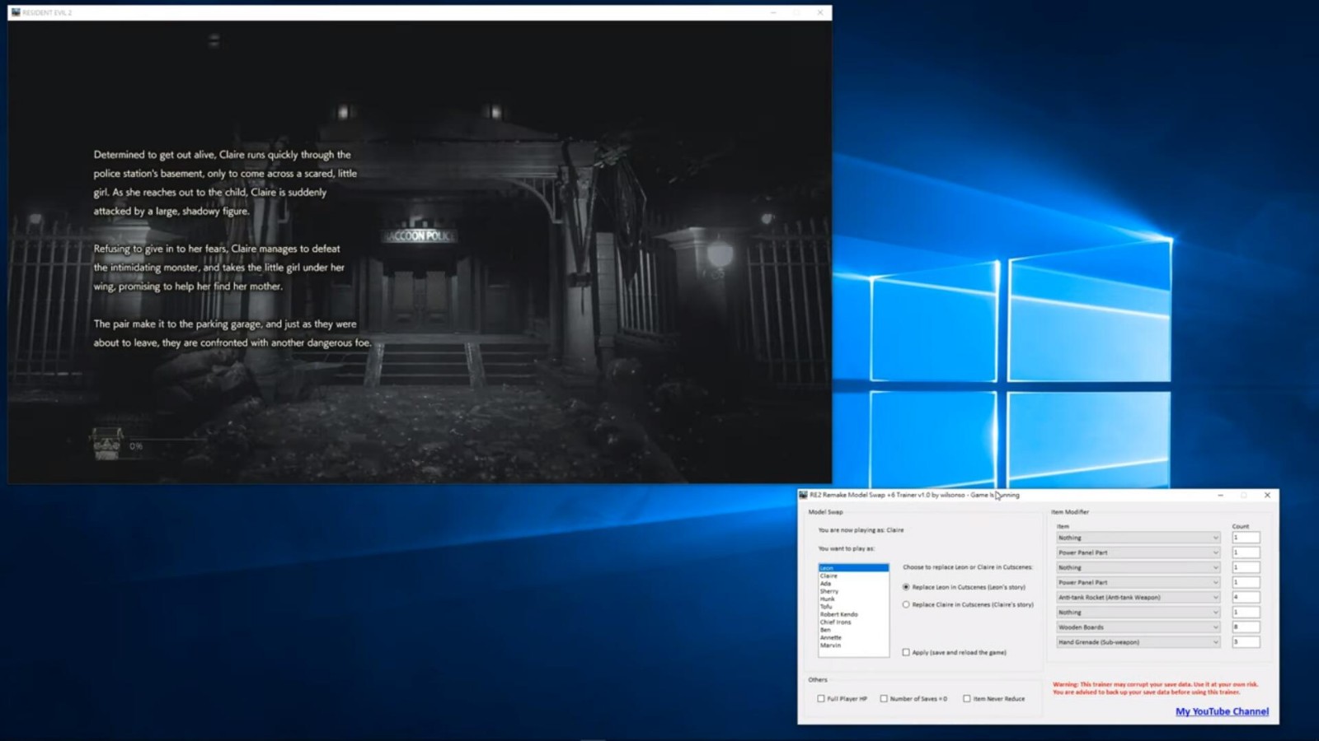1319x741 pixels.
Task: Select Marvin from the model swap list
Action: (x=830, y=645)
